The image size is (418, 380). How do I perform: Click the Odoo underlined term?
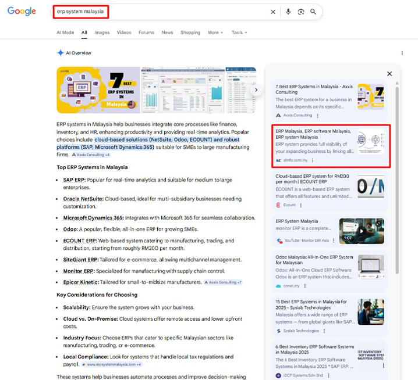70,229
